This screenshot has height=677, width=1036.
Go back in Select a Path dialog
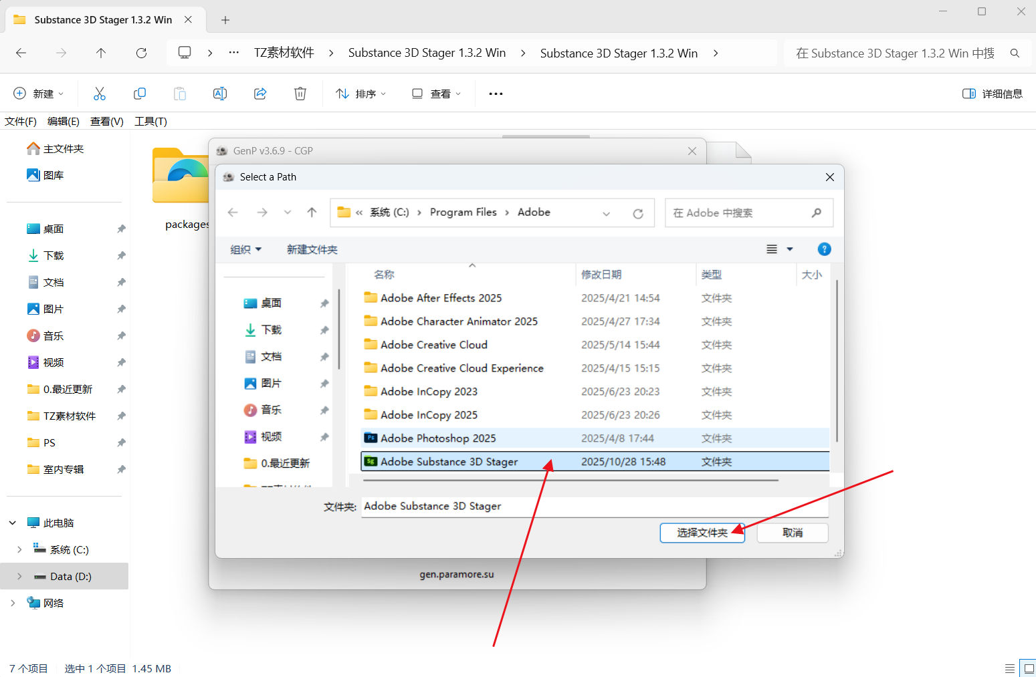tap(233, 213)
